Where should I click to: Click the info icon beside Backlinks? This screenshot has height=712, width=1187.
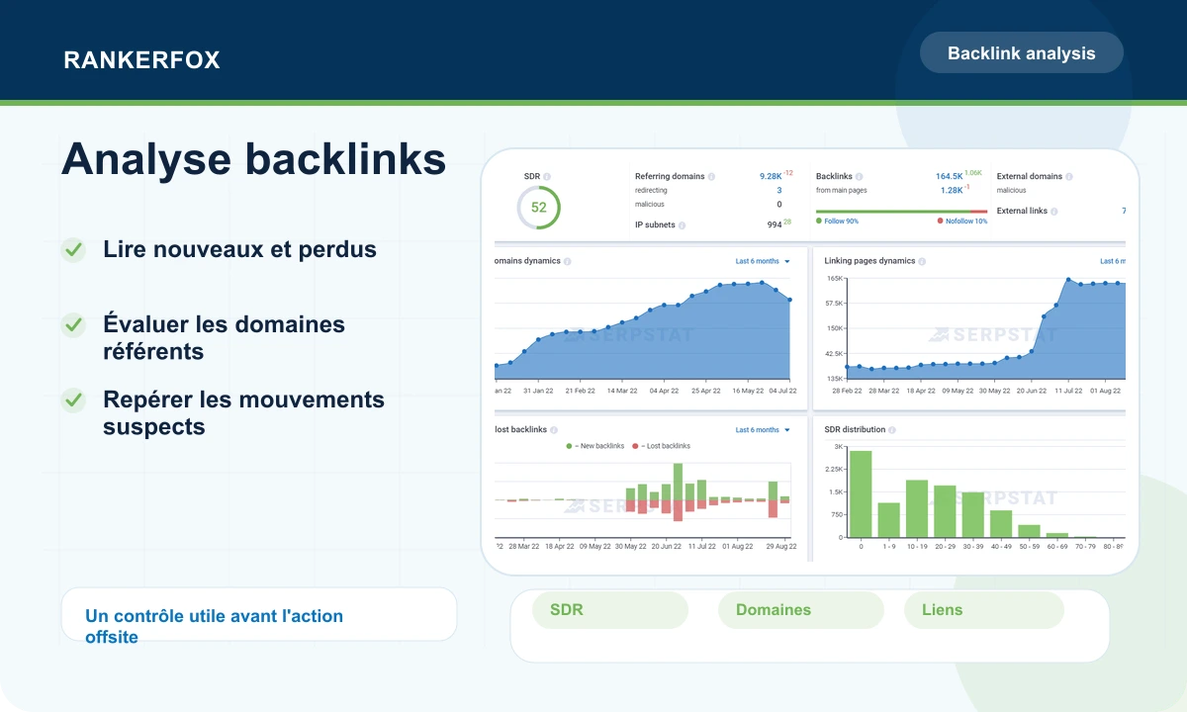point(860,177)
